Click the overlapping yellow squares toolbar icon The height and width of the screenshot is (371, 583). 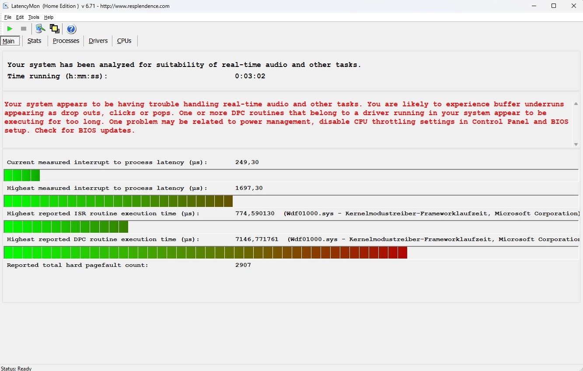[x=54, y=29]
